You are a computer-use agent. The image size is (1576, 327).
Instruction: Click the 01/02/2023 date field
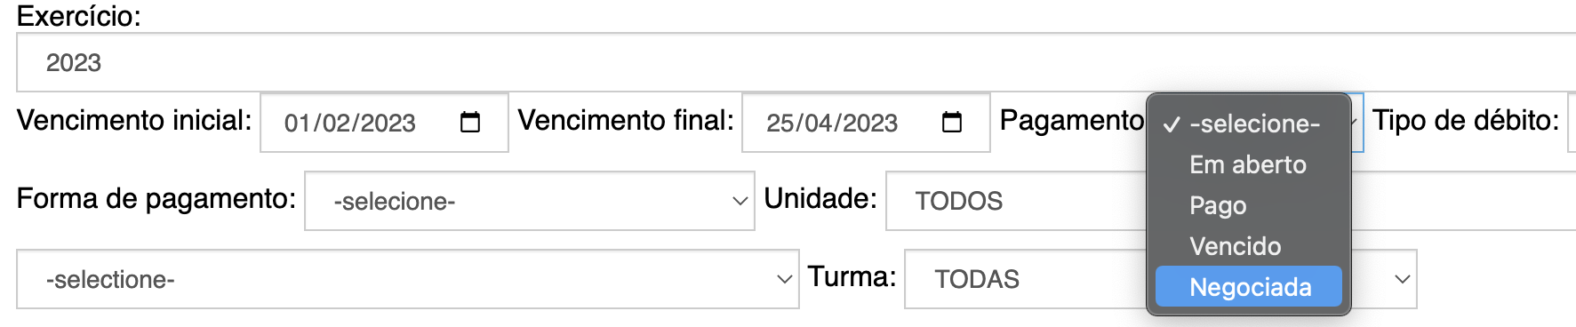point(384,123)
